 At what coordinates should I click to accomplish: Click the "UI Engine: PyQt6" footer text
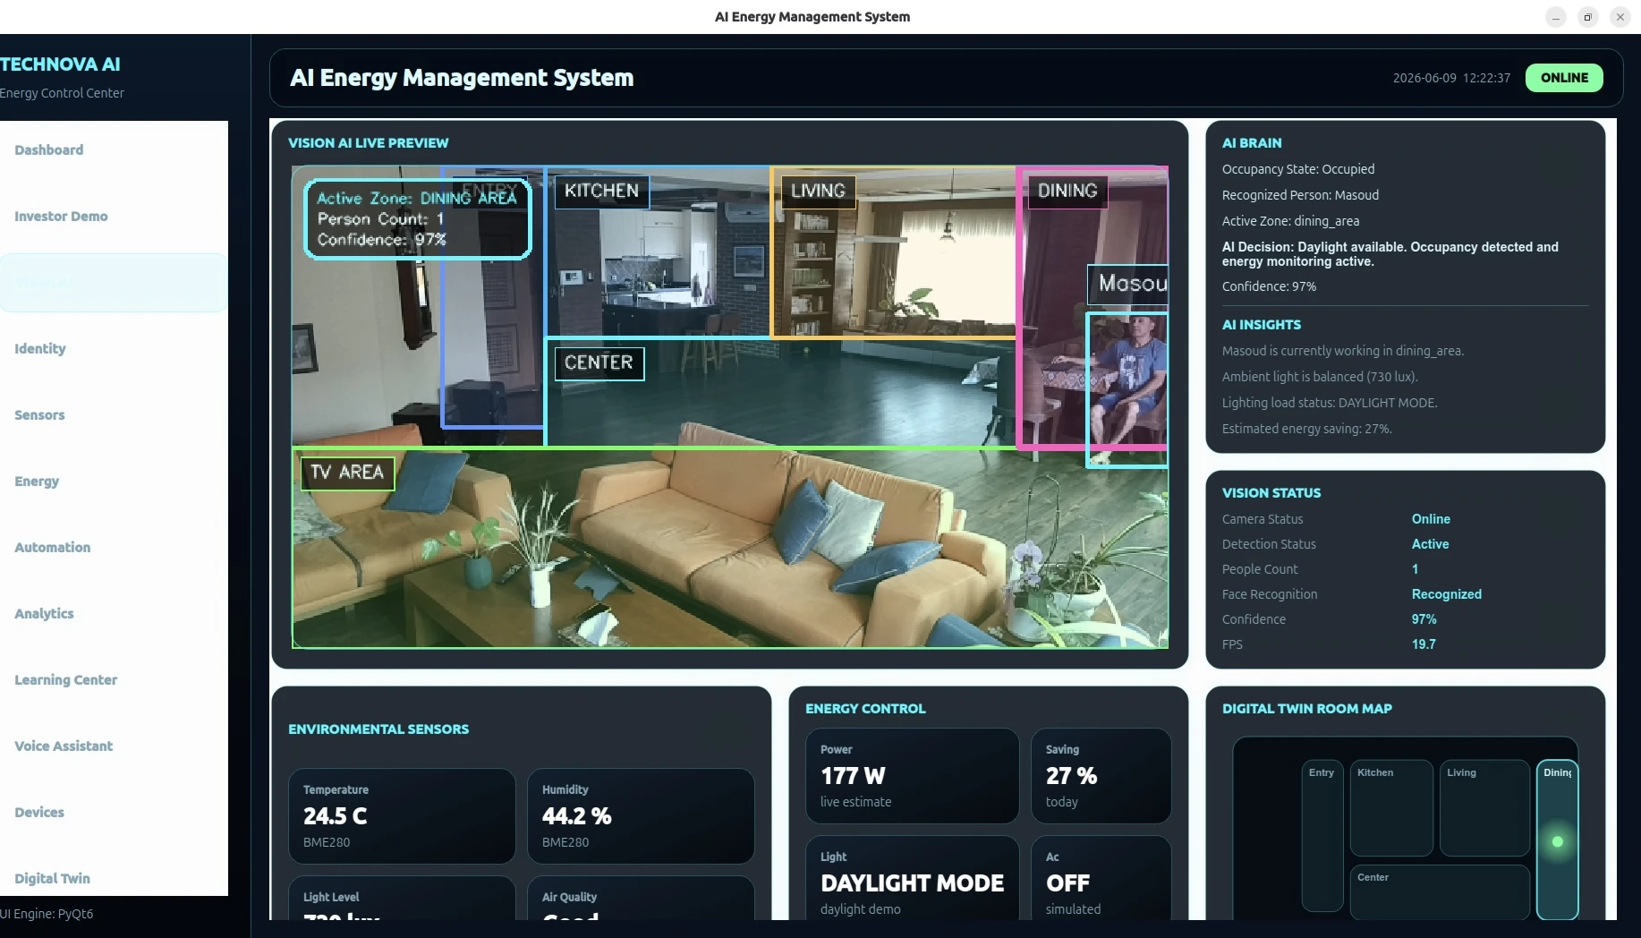tap(47, 914)
